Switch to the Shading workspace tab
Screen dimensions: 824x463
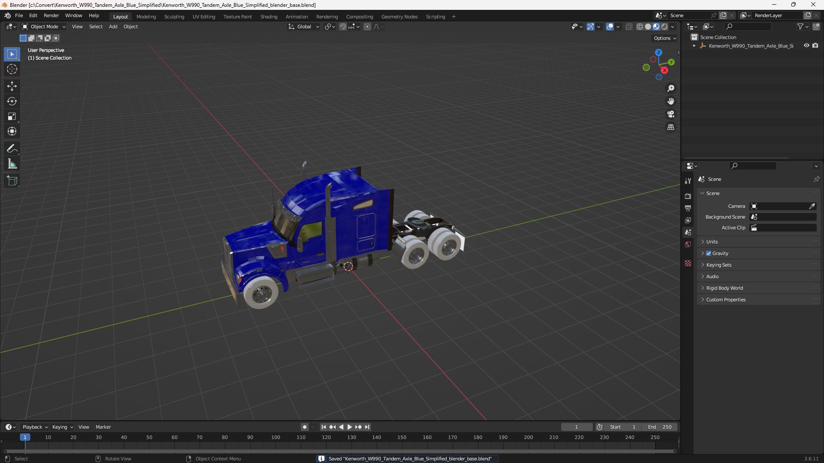(269, 17)
